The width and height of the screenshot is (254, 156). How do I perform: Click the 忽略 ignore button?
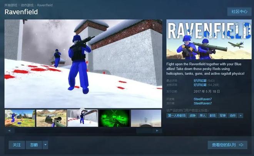pyautogui.click(x=34, y=145)
